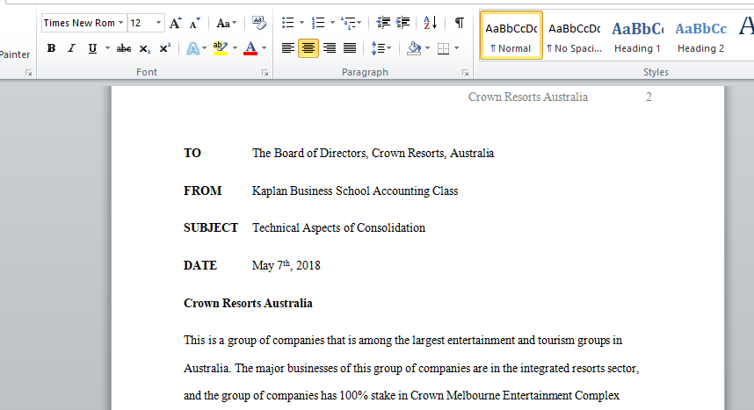Open the font color dropdown arrow

[x=264, y=48]
